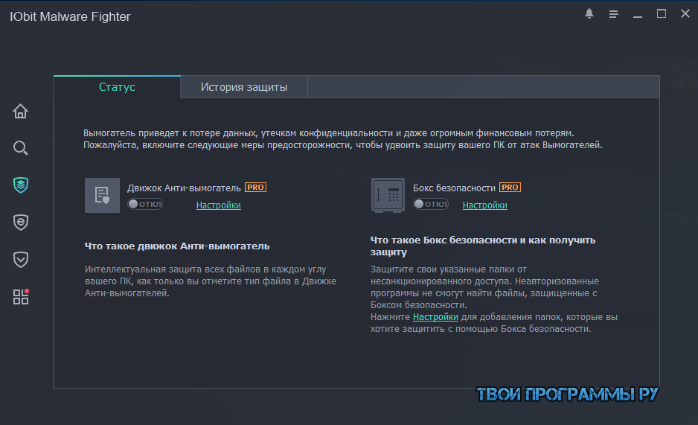Click Настройки link in the Safe Box description

pyautogui.click(x=435, y=317)
